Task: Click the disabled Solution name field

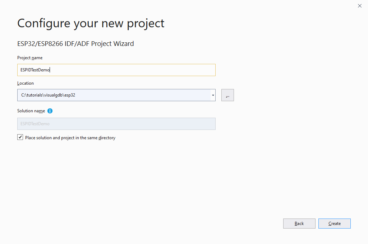Action: [116, 124]
